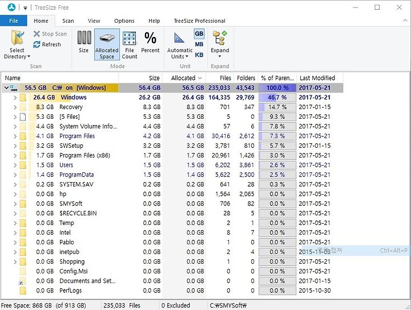Expand the Windows folder
Viewport: 411px width, 310px height.
[15, 98]
